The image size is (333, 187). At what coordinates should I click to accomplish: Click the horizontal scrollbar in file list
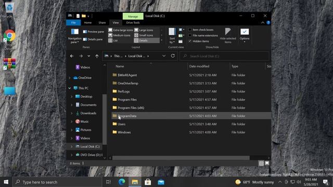(181, 158)
